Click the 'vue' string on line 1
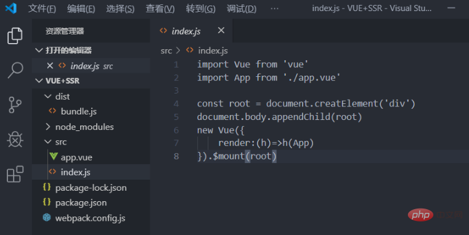Screen dimensions: 469x235 [296, 64]
